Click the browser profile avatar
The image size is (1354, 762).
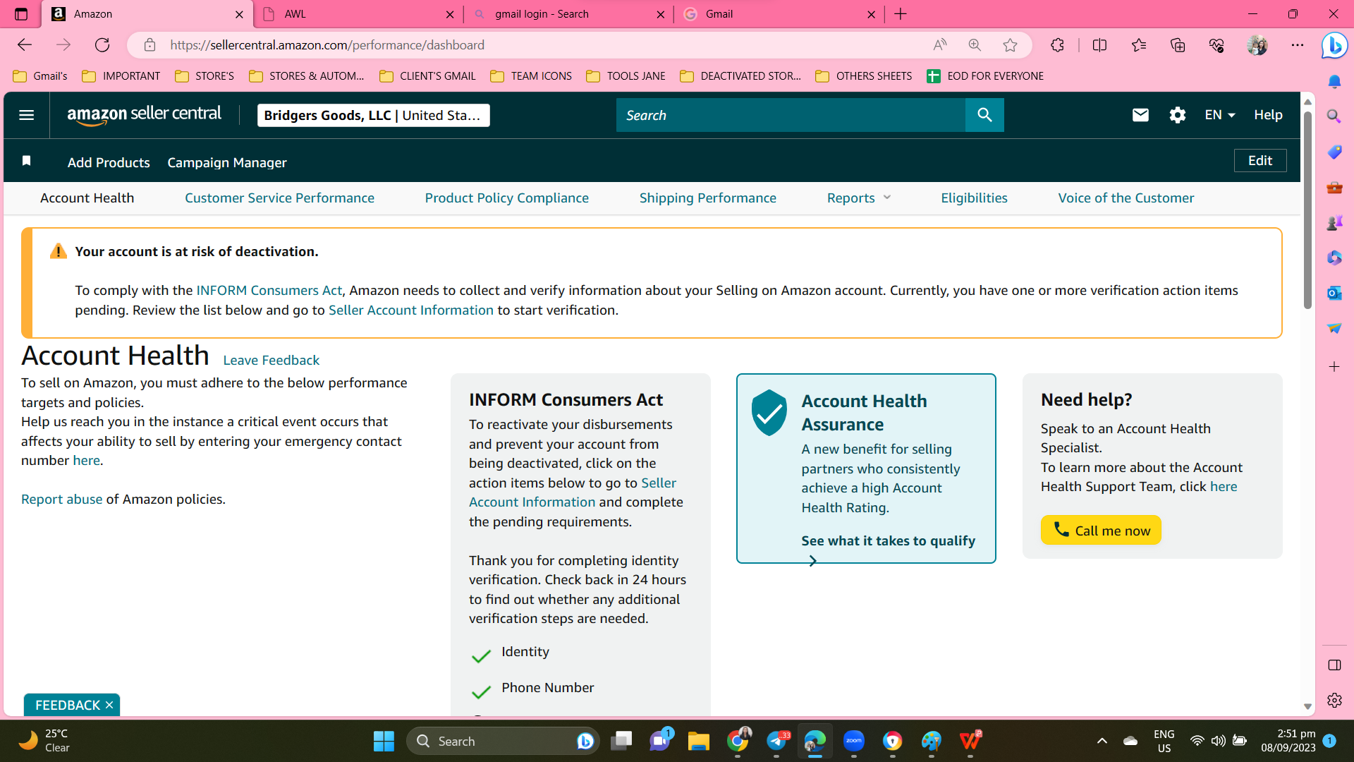click(1257, 45)
